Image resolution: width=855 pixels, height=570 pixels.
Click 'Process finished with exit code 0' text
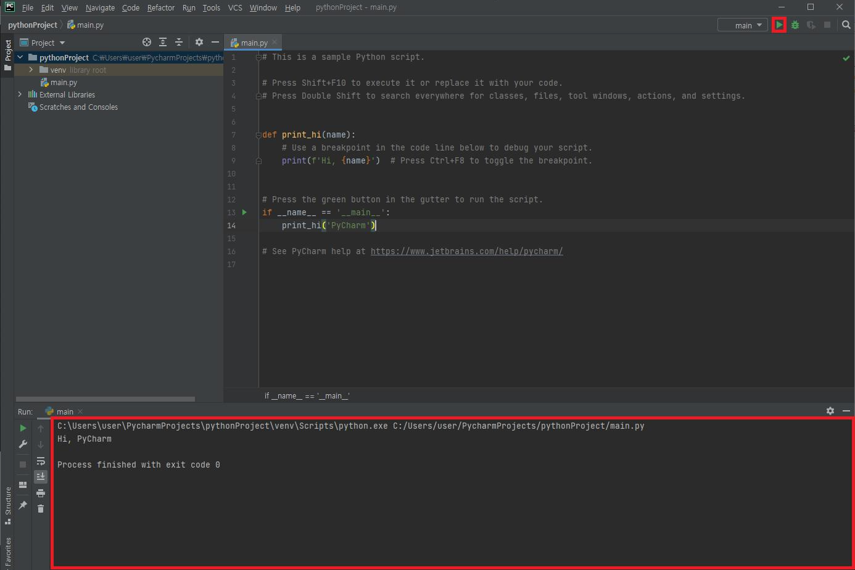click(139, 465)
